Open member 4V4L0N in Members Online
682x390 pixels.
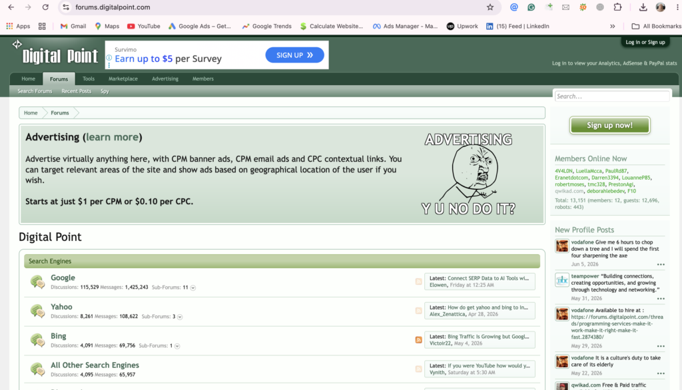click(563, 171)
